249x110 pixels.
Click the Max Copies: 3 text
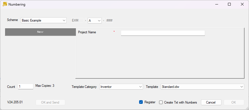pos(45,86)
